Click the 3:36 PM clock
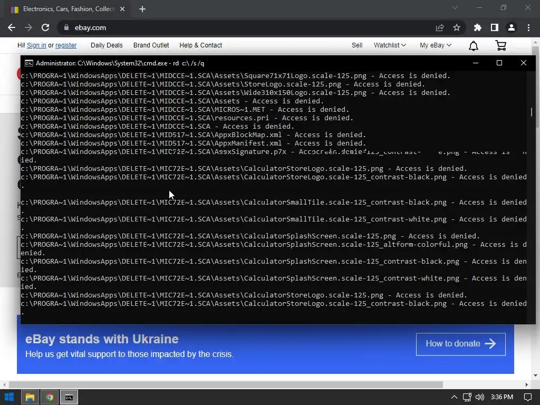The width and height of the screenshot is (540, 405). [502, 397]
